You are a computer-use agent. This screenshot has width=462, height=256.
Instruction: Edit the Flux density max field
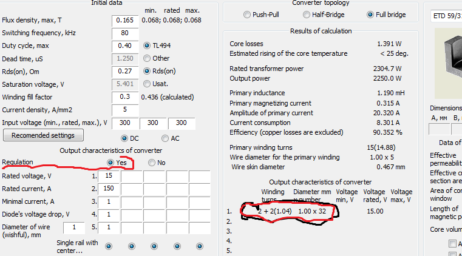click(125, 20)
